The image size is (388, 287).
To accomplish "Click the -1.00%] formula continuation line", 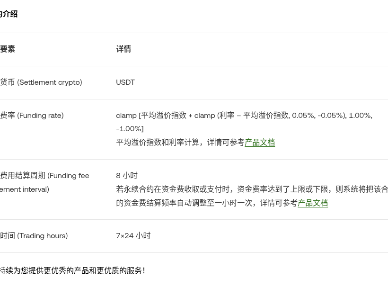I will pos(130,129).
